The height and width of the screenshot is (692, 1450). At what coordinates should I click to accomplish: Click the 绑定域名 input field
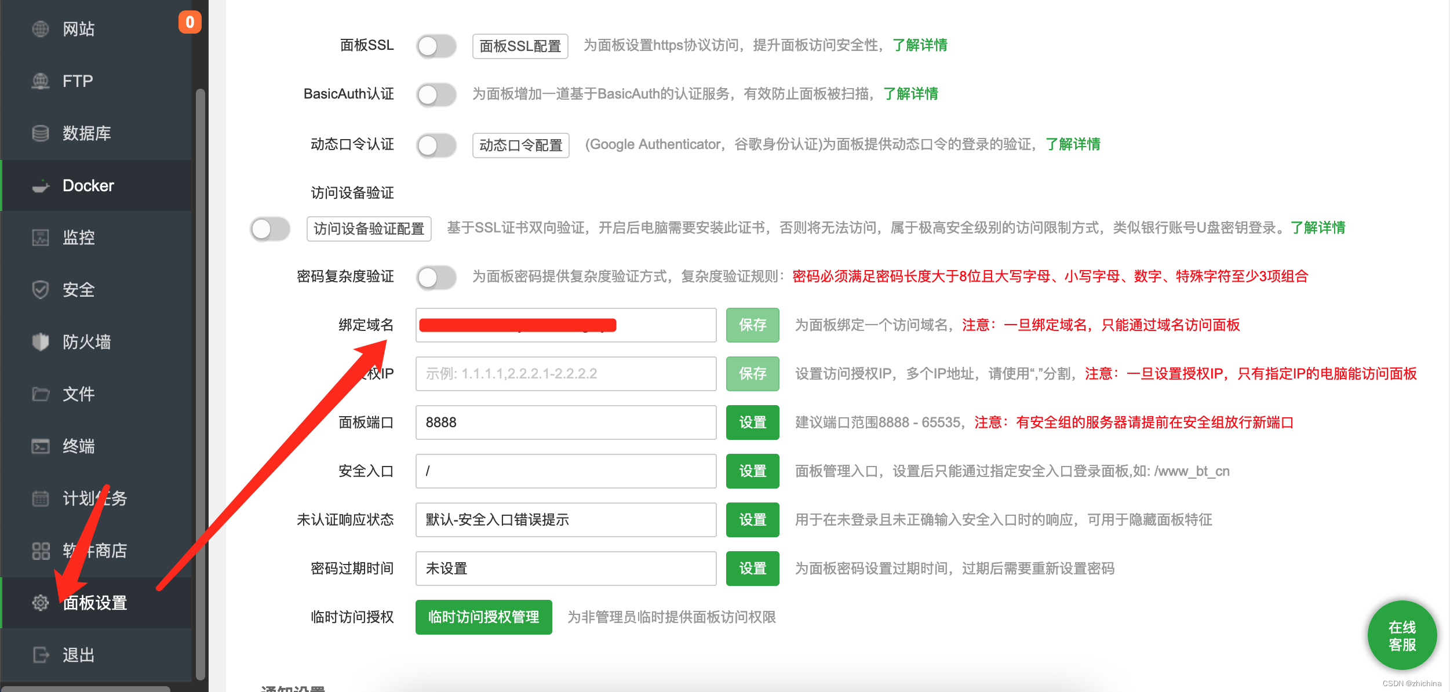pyautogui.click(x=566, y=325)
